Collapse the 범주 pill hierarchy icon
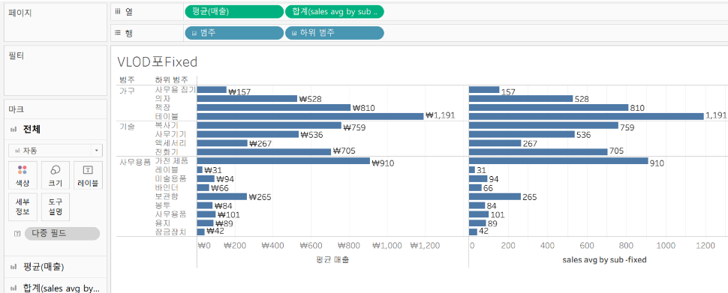This screenshot has height=293, width=728. (194, 34)
